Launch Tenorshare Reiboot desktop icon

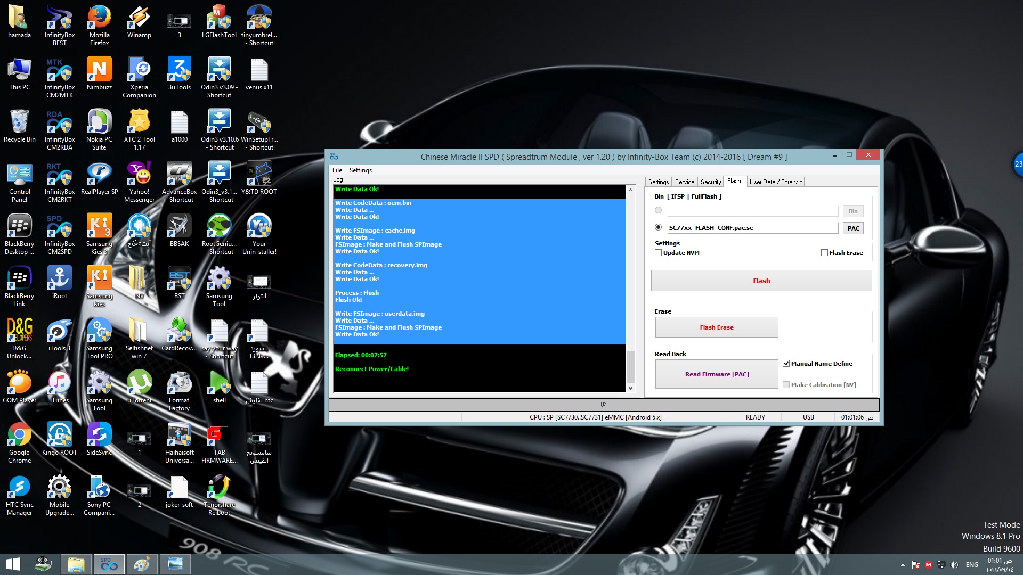tap(219, 495)
